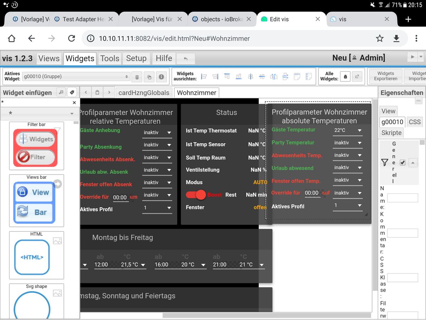Click Widgets Exportieren button
Image resolution: width=426 pixels, height=320 pixels.
(x=386, y=76)
